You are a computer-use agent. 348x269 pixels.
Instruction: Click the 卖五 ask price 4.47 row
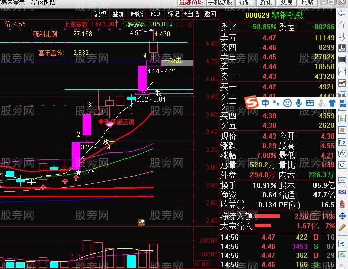(x=277, y=38)
